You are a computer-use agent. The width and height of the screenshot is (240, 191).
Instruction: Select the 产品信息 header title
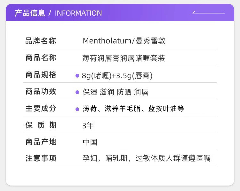(x=30, y=13)
